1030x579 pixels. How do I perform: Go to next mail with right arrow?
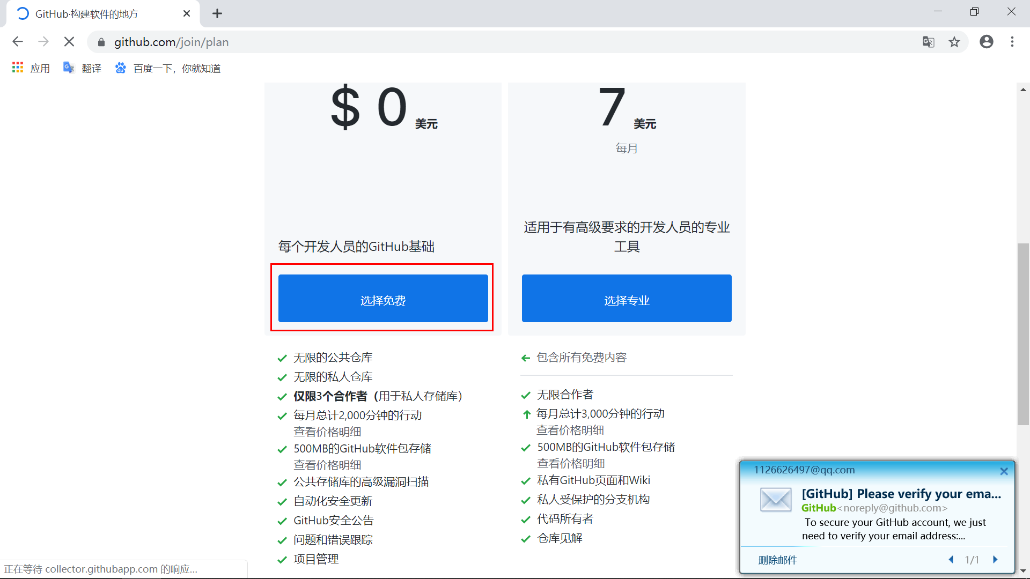coord(996,559)
